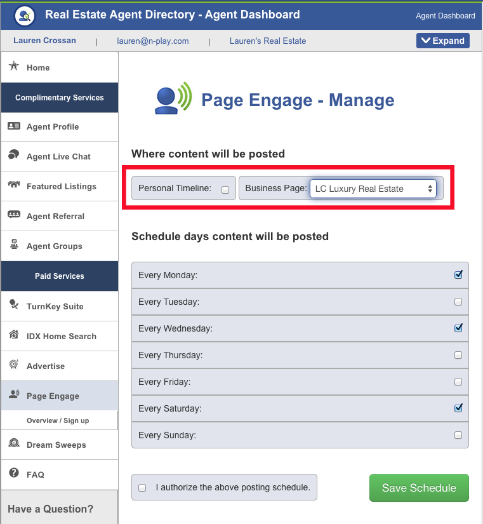Open the Business Page dropdown

tap(373, 189)
